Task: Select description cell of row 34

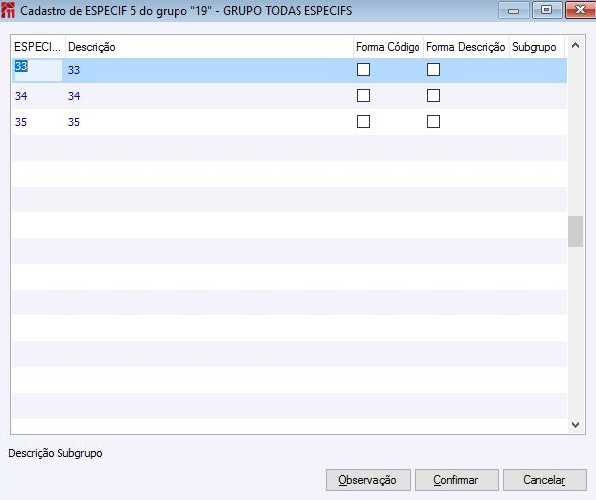Action: pos(209,96)
